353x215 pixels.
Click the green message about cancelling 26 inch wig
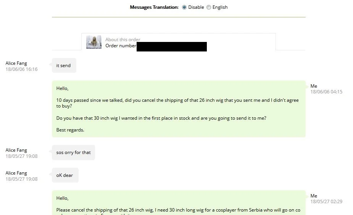coord(179,203)
